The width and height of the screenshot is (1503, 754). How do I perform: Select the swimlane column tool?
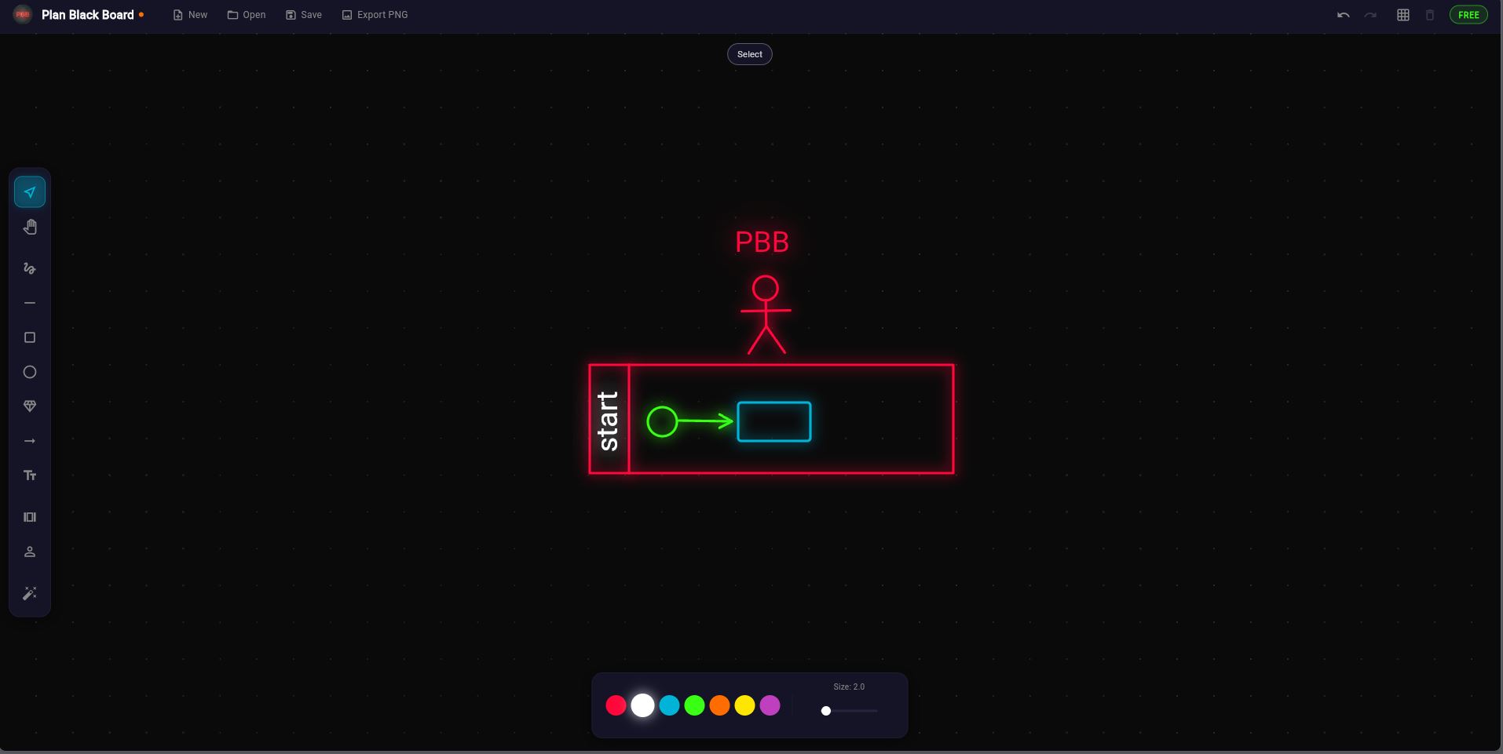[x=30, y=517]
